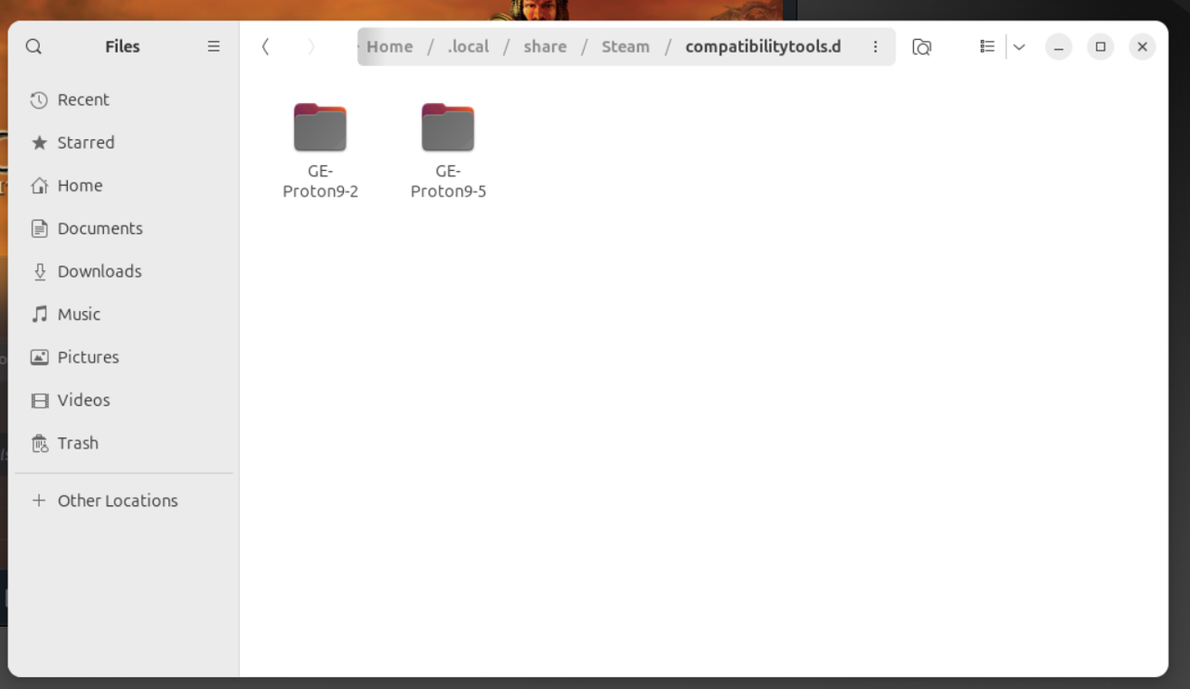The width and height of the screenshot is (1190, 689).
Task: Click the Music note icon
Action: coord(39,314)
